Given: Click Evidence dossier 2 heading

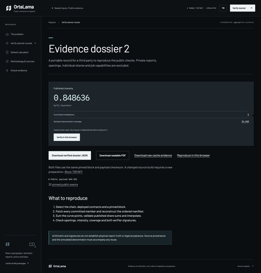Looking at the screenshot, I should [x=89, y=49].
